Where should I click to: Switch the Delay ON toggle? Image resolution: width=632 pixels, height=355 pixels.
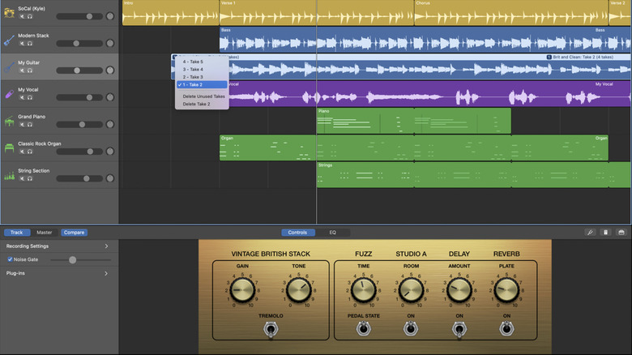[x=459, y=329]
